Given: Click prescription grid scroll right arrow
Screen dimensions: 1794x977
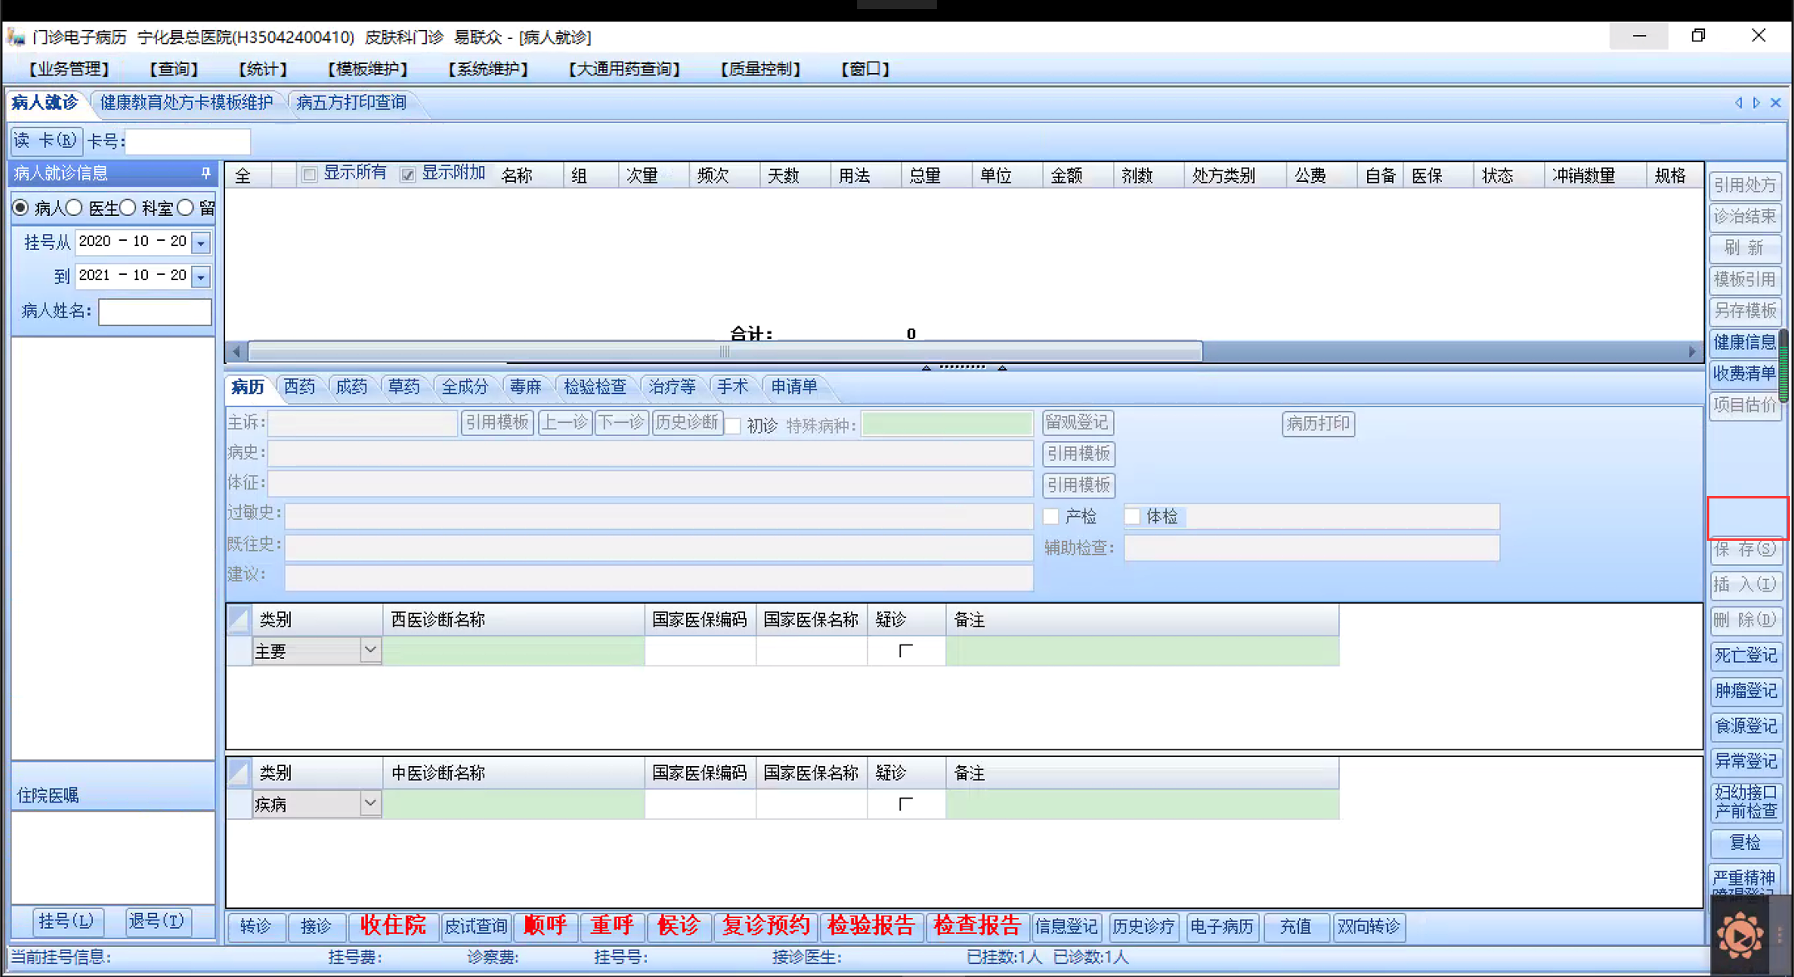Looking at the screenshot, I should click(1692, 351).
